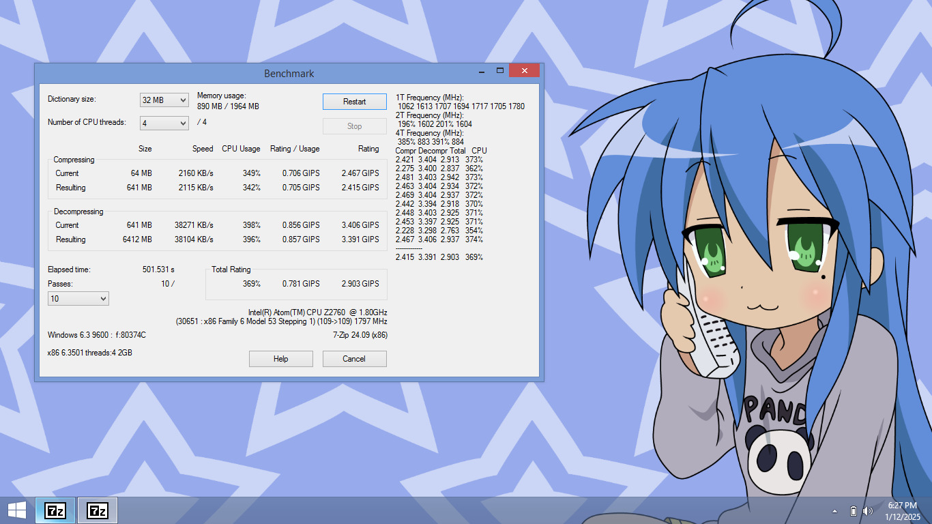Image resolution: width=932 pixels, height=524 pixels.
Task: Click the 4T line '385% 883 391% 884'
Action: [x=431, y=142]
